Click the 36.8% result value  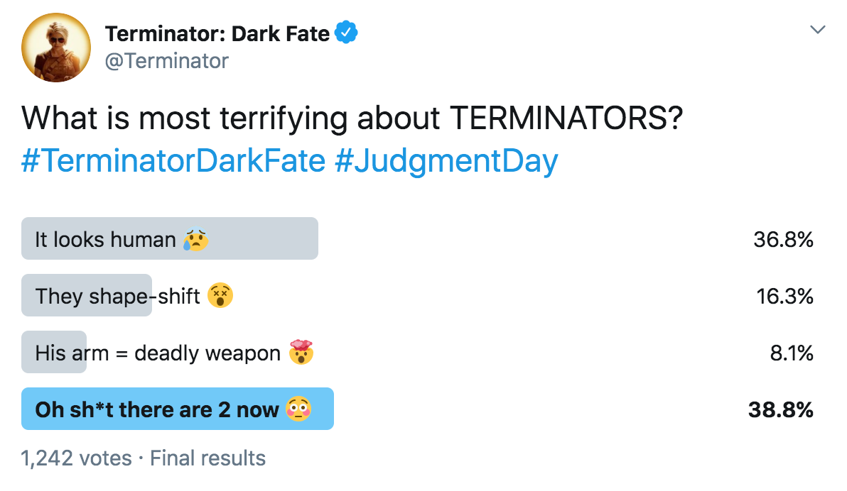click(783, 240)
